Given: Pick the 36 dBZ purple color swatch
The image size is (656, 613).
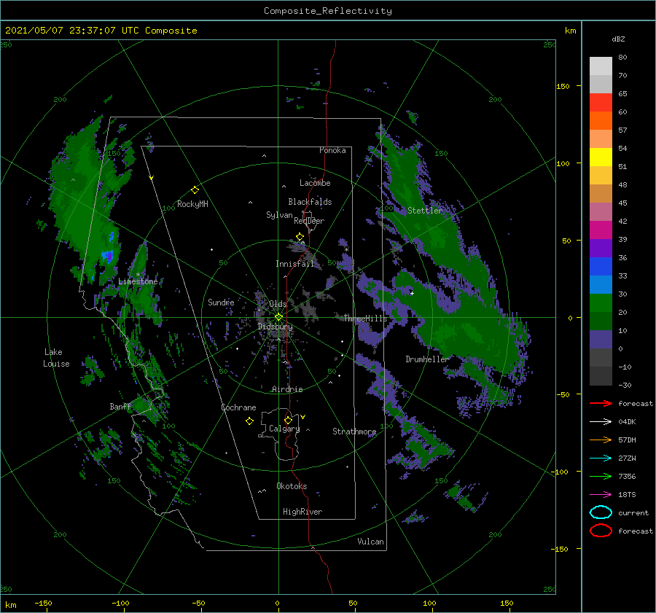Looking at the screenshot, I should 601,249.
